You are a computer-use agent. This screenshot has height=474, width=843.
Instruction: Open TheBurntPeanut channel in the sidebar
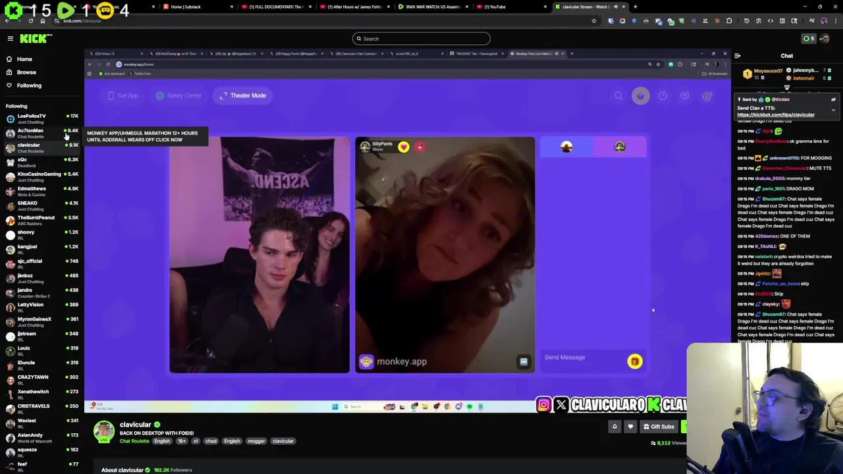click(x=41, y=220)
